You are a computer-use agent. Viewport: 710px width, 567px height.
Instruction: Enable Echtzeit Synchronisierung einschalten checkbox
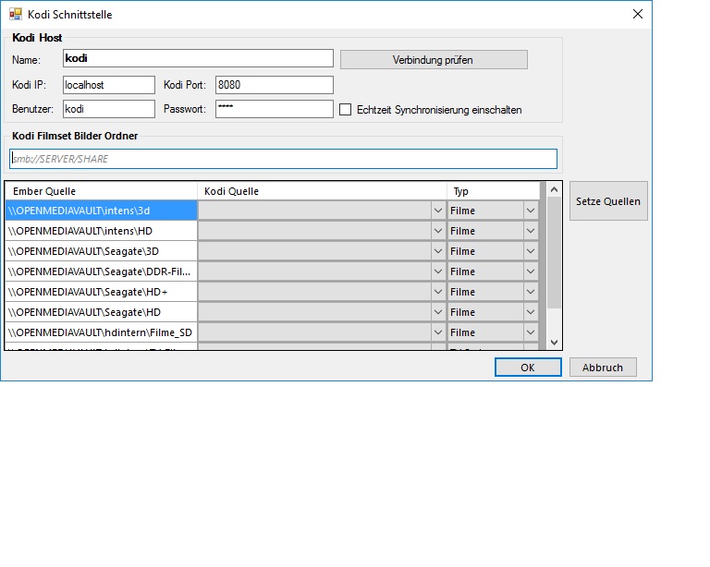pos(345,109)
